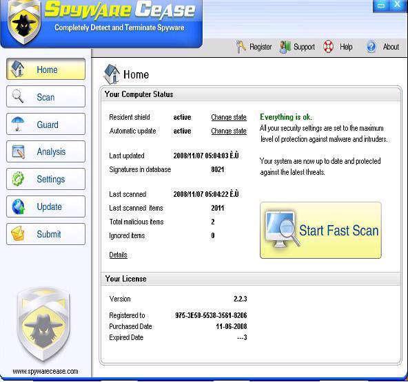Screen dimensions: 408x382
Task: Click the envelope Submit icon
Action: pyautogui.click(x=18, y=234)
